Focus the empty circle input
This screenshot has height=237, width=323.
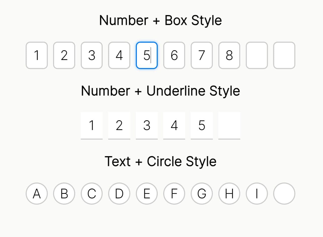(284, 194)
